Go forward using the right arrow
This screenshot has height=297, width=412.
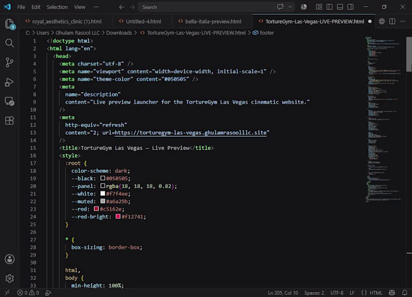tap(132, 7)
